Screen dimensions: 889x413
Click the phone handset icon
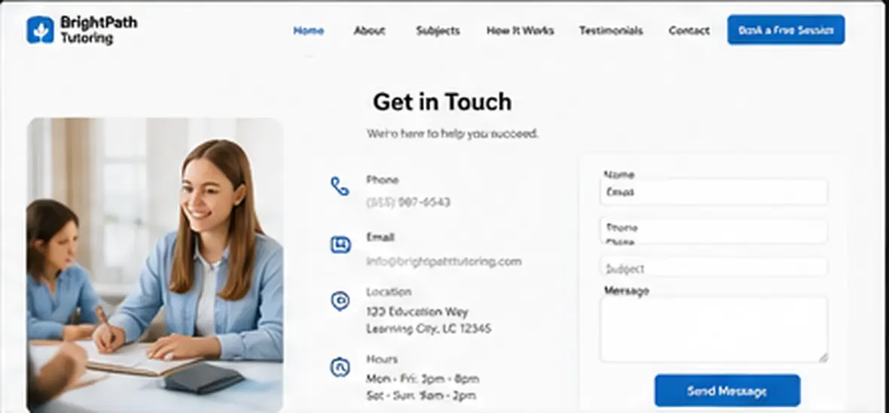(340, 186)
